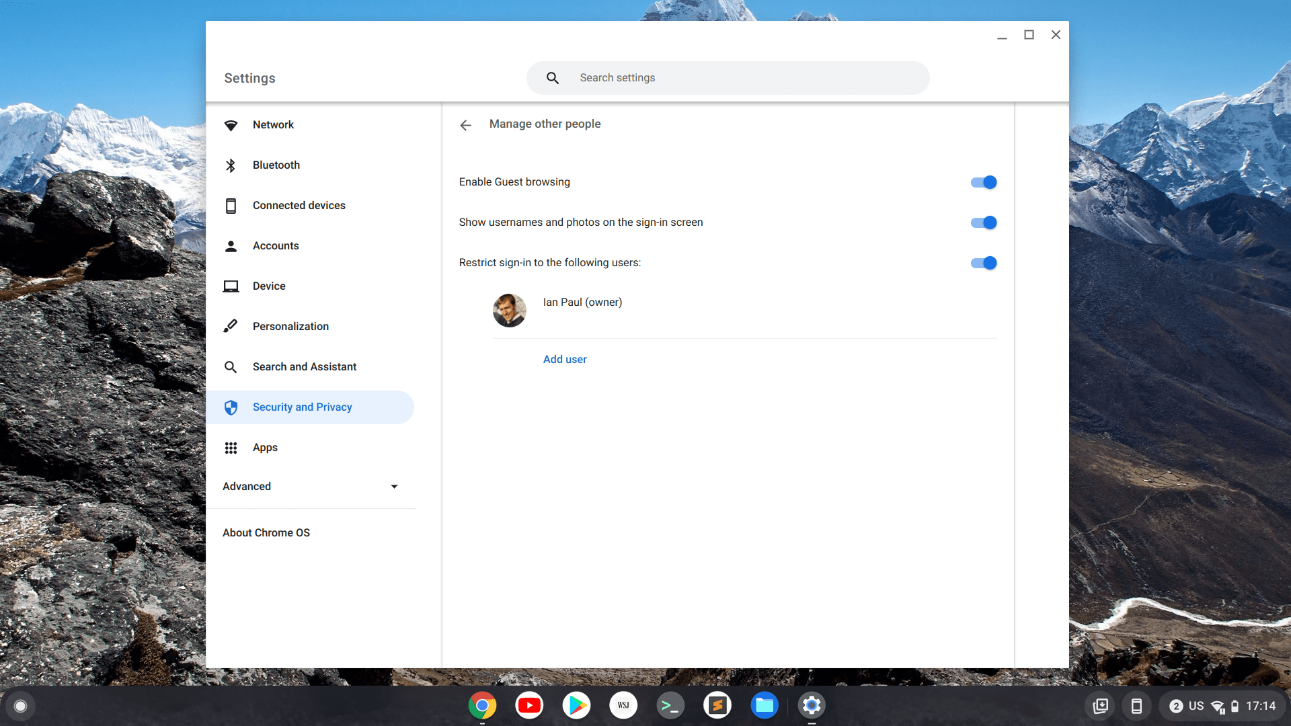Open Personalization settings section

pos(310,327)
